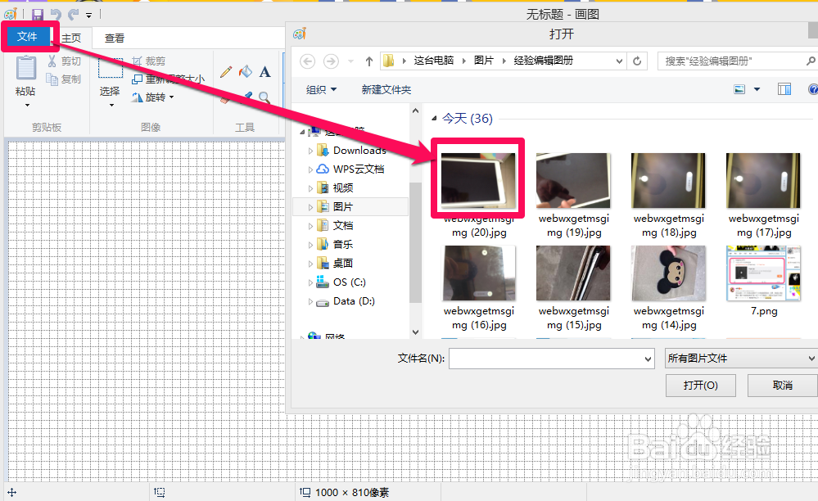Click the 裁剪 crop button
The width and height of the screenshot is (818, 501).
tap(149, 61)
